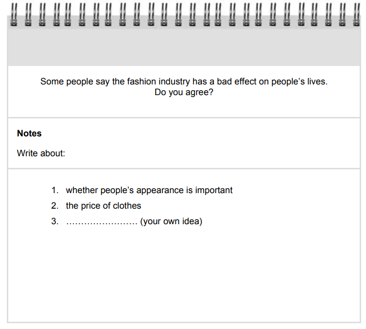Click the "(your own idea)" text
Screen dimensions: 366x329
click(171, 221)
